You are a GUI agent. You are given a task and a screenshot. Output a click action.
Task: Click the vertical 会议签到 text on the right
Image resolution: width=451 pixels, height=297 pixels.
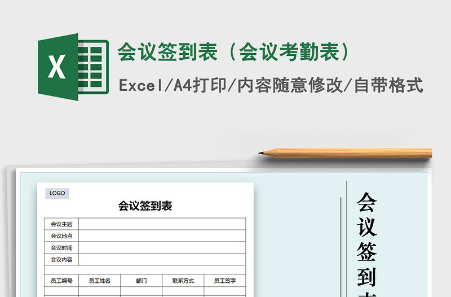(366, 243)
